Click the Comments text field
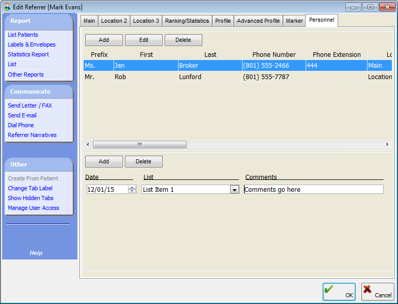The image size is (398, 304). (313, 190)
